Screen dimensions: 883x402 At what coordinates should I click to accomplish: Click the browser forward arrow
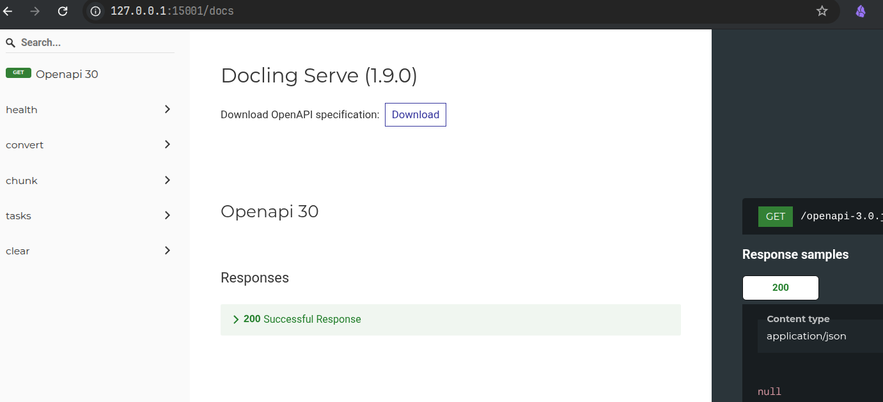(35, 11)
